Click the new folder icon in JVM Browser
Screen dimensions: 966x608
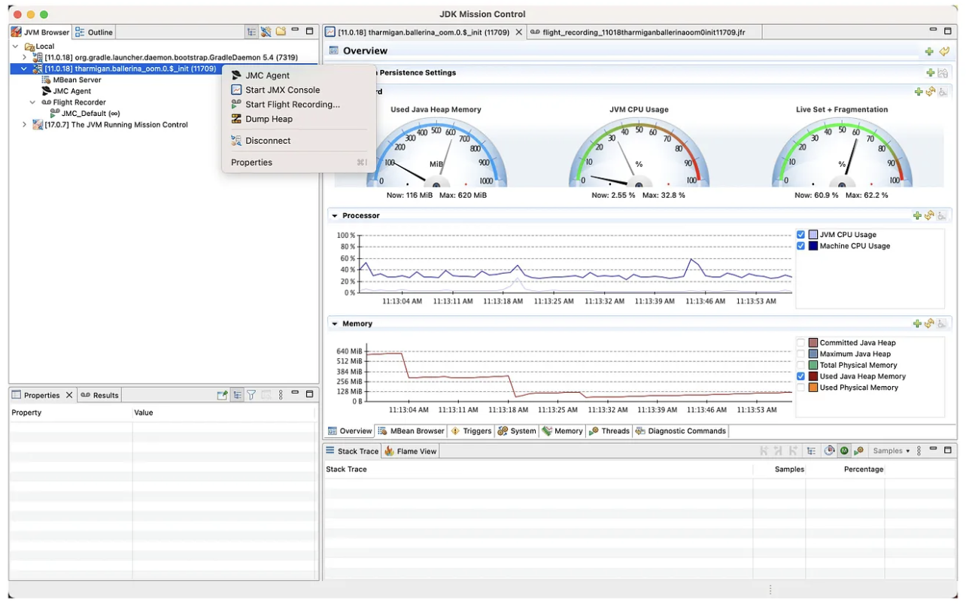281,32
